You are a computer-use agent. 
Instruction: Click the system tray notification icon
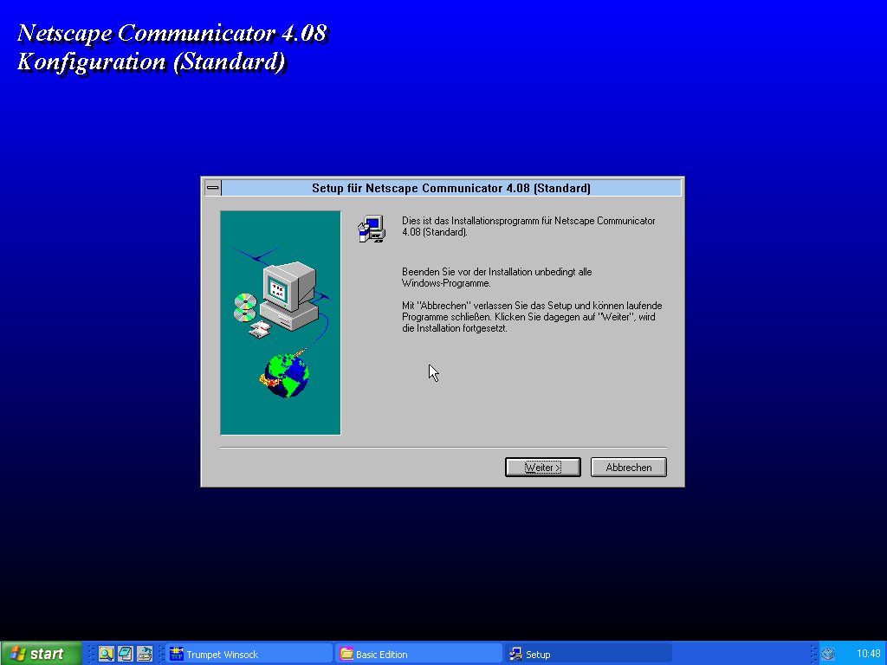828,654
